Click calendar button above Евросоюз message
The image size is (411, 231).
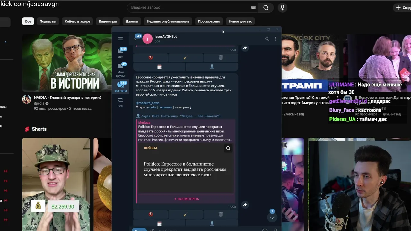point(159,67)
